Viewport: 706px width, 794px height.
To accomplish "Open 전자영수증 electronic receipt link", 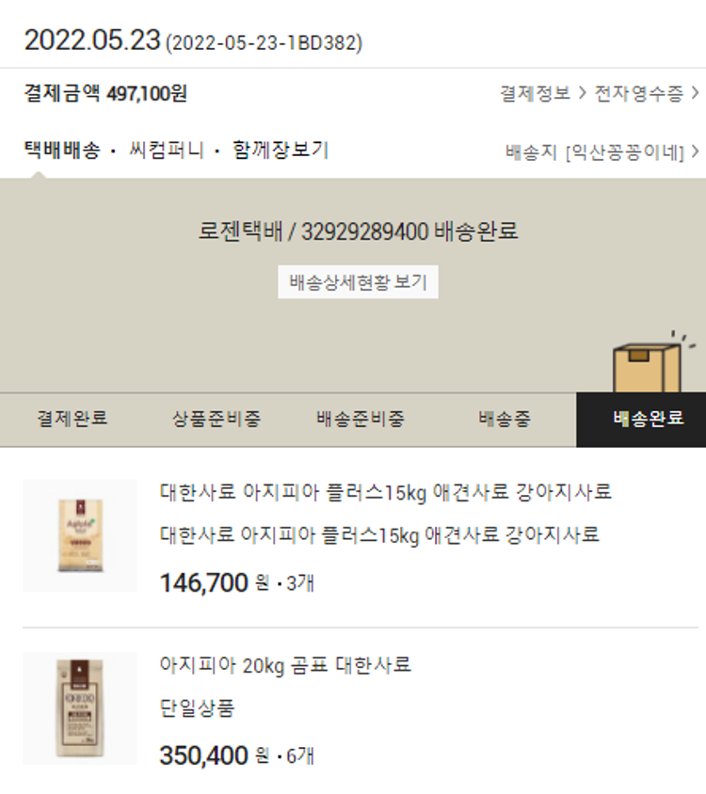I will 638,93.
